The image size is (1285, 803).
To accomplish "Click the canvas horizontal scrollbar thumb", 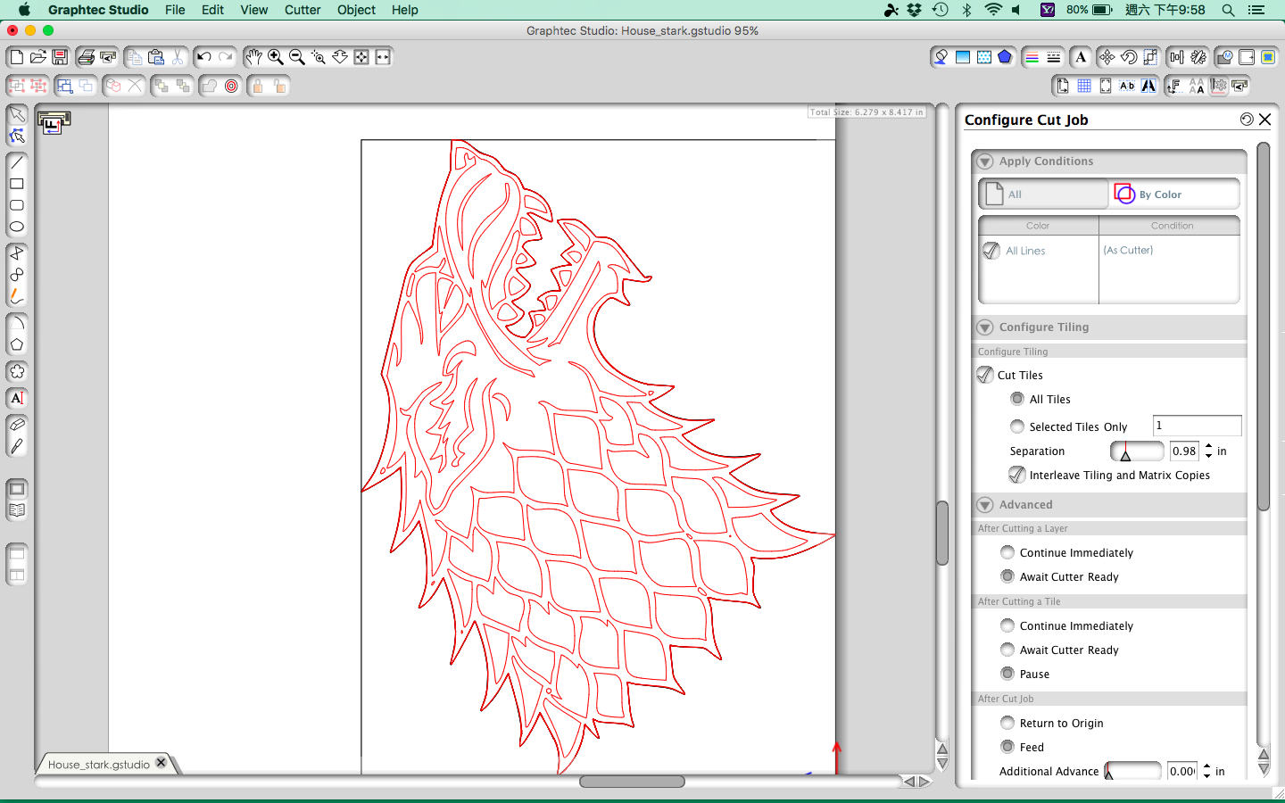I will point(632,782).
